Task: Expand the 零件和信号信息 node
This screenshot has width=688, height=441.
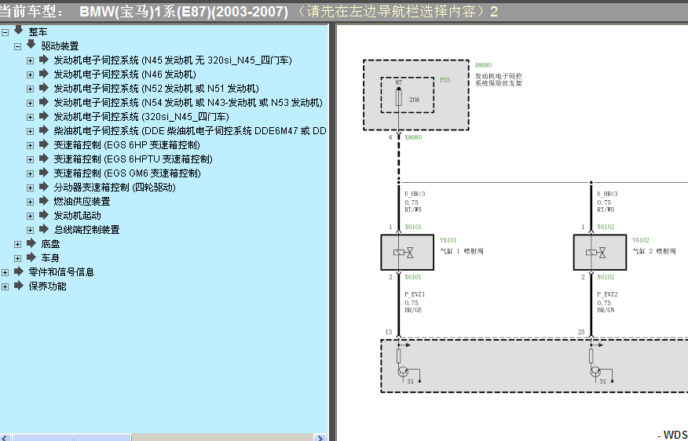Action: 5,272
